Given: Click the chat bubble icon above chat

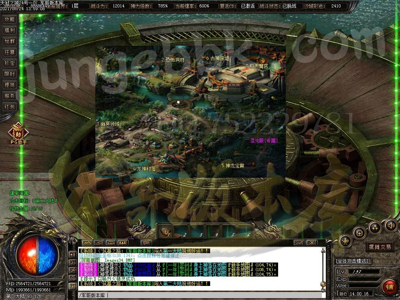Looking at the screenshot, I should point(146,243).
